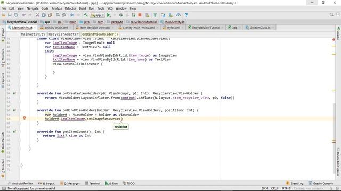Select the MainActivity structure breadcrumb
The image size is (341, 191).
33,34
